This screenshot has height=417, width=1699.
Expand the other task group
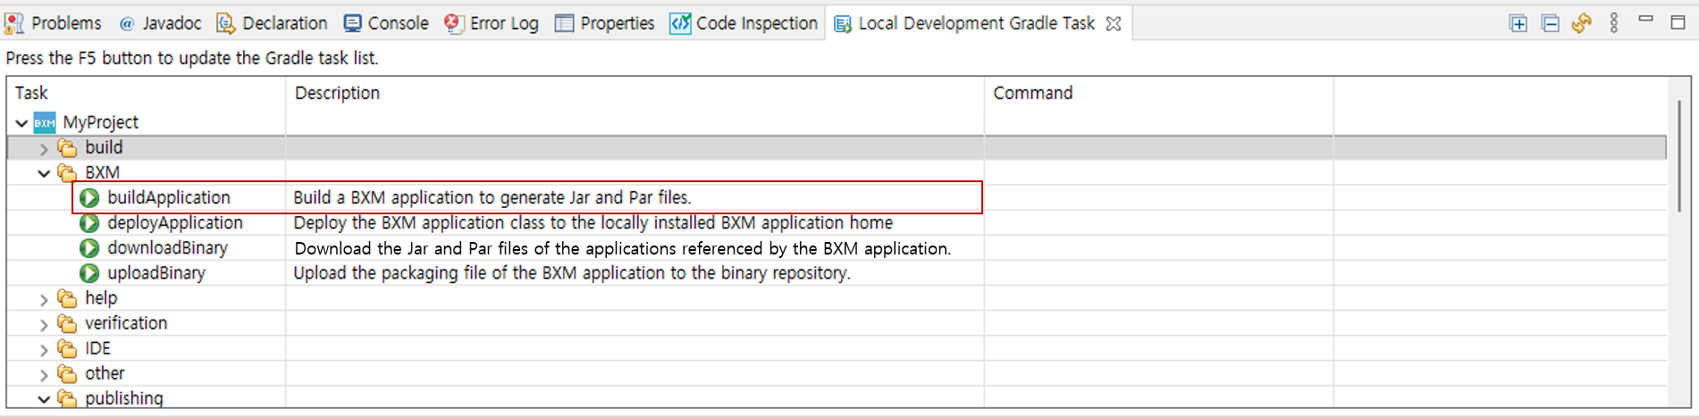coord(44,374)
